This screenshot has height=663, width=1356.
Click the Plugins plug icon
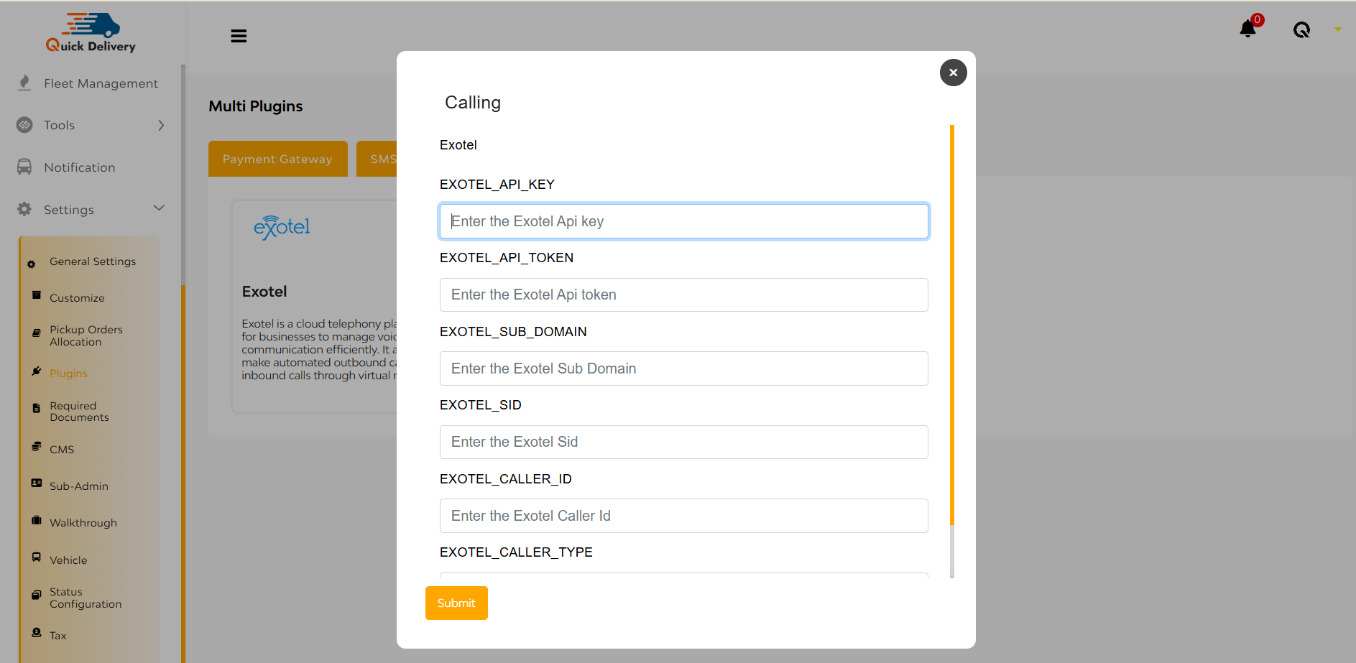click(x=36, y=371)
